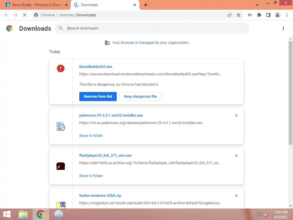Click the funkin zip archive icon
293x220 pixels.
click(61, 205)
